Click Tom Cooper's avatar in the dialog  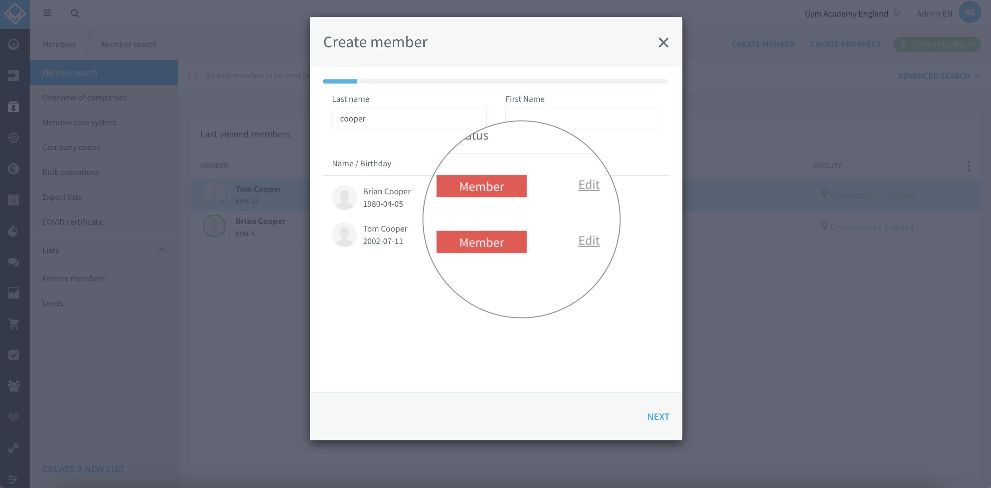[x=344, y=235]
